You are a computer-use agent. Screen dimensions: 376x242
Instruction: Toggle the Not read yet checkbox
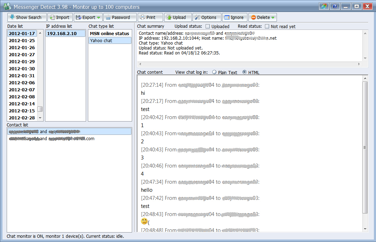coord(267,26)
